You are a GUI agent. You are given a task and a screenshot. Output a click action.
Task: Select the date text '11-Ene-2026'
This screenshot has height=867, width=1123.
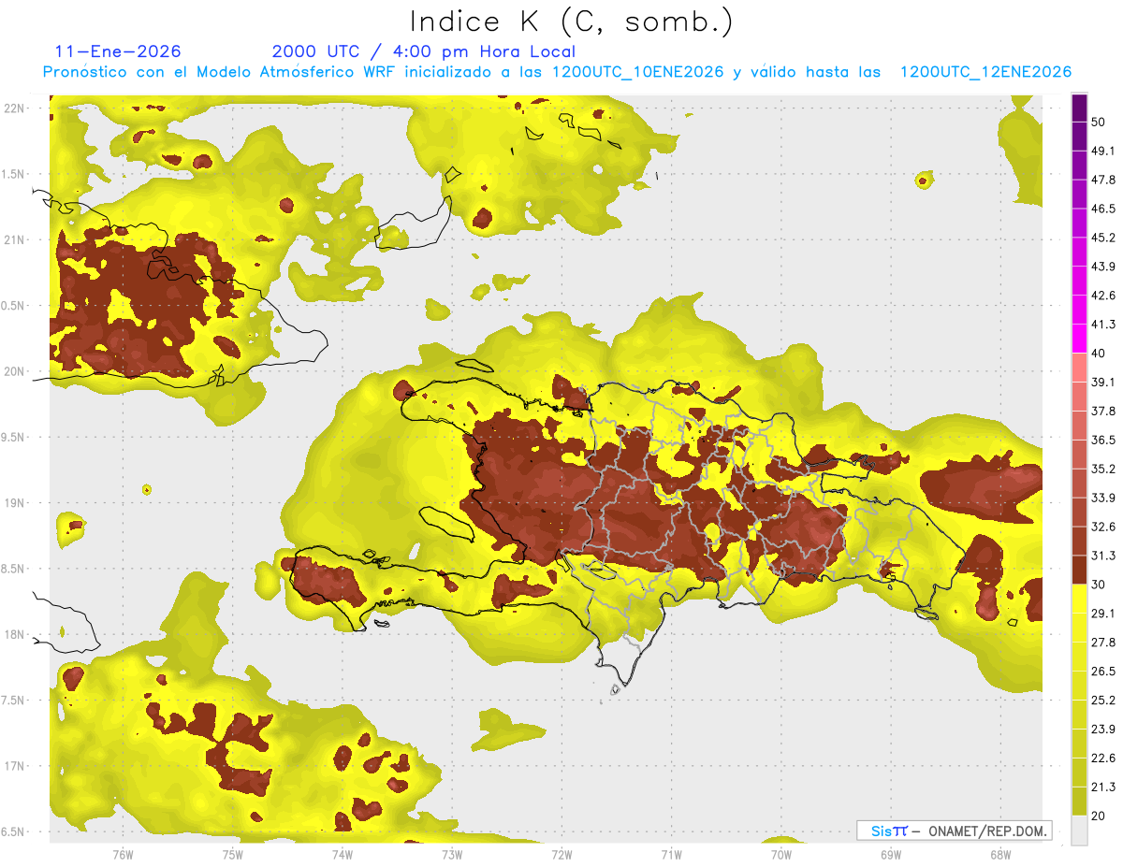(x=118, y=51)
